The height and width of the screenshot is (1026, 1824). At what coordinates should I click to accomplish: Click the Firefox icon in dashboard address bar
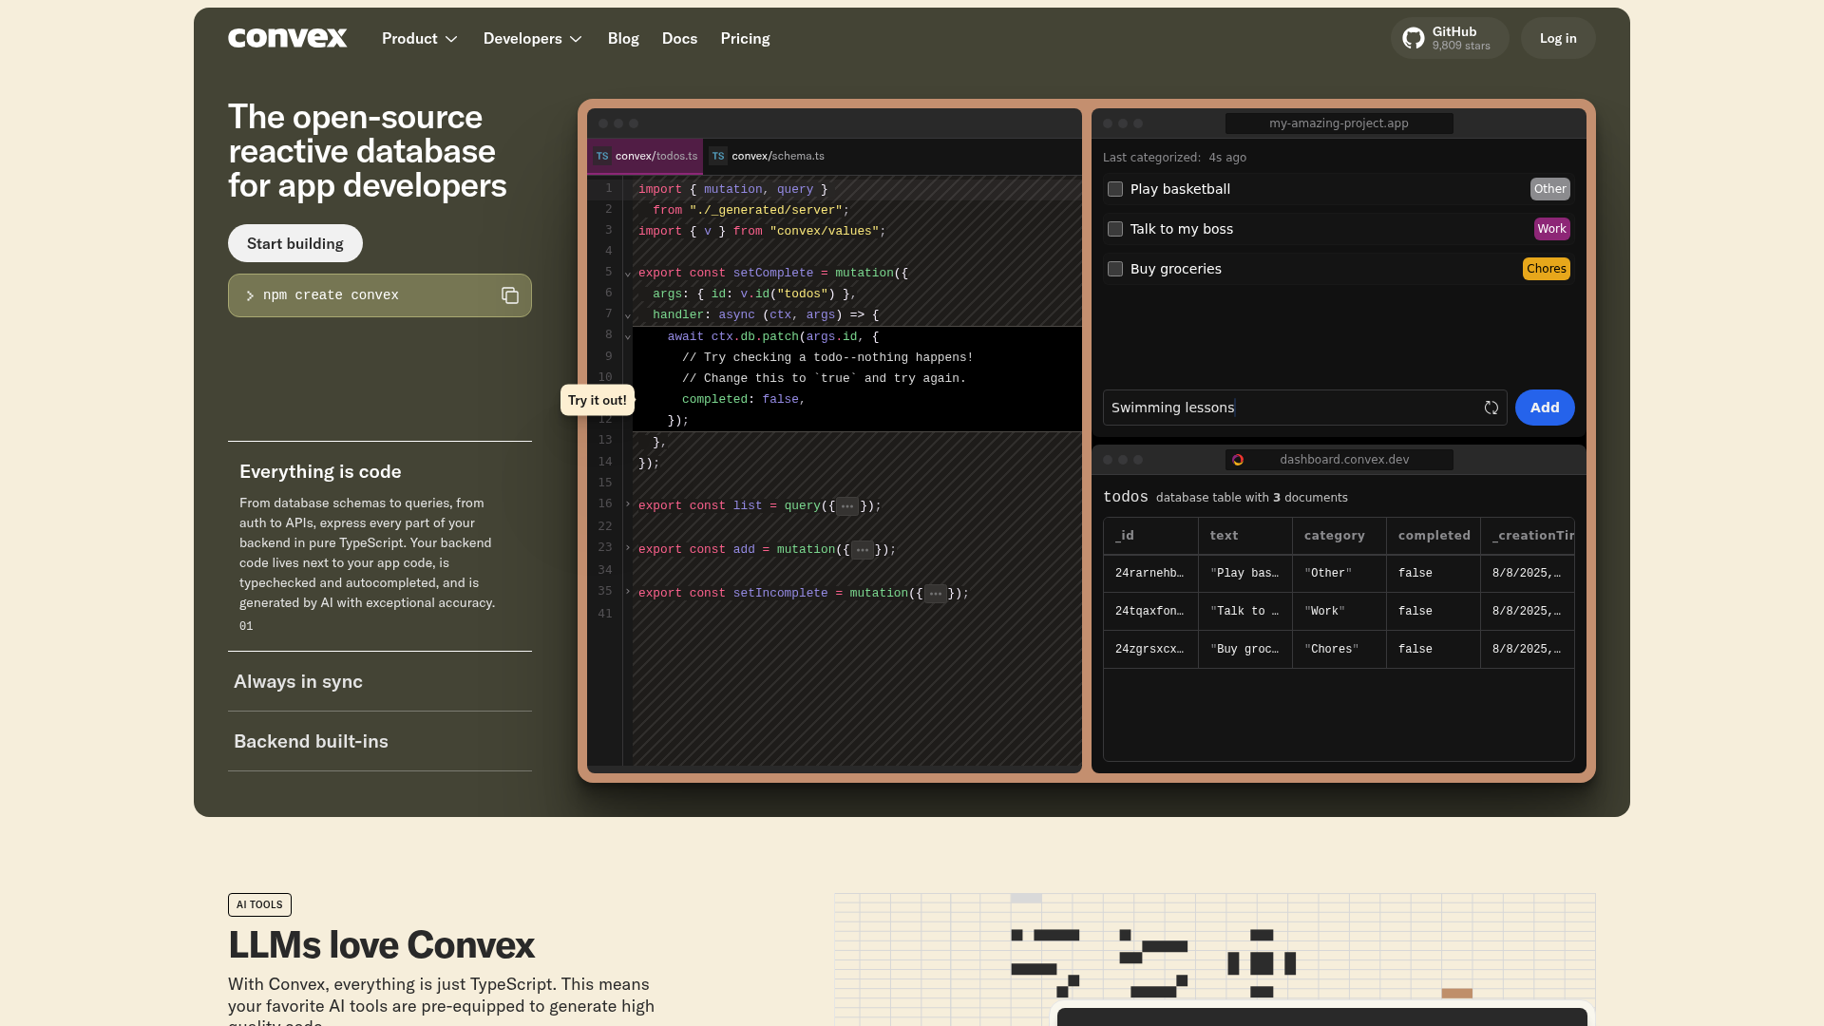[1238, 459]
